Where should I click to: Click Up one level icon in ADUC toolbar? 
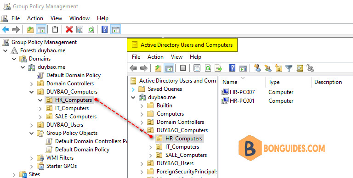click(158, 68)
